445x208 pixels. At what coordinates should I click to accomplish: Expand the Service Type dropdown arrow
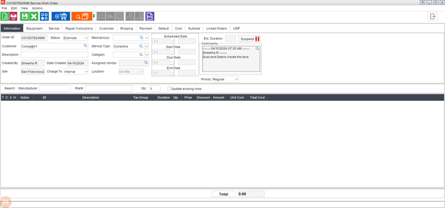pyautogui.click(x=147, y=46)
